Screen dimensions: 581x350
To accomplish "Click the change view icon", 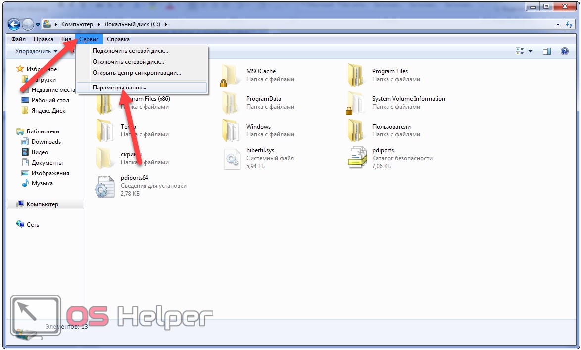I will (x=520, y=51).
